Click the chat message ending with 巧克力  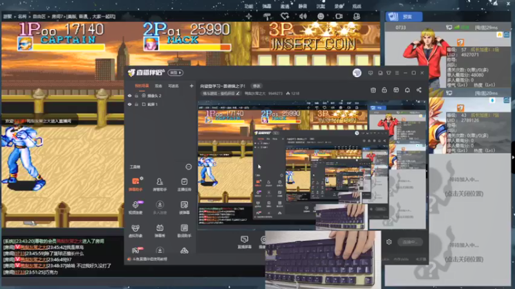(x=30, y=272)
